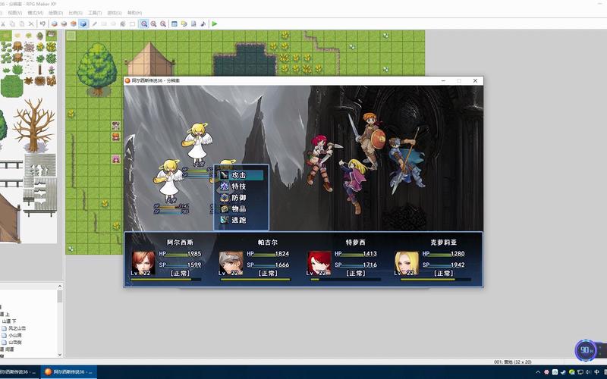Choose 物品 in the battle command menu
Viewport: 607px width, 379px height.
(x=241, y=209)
